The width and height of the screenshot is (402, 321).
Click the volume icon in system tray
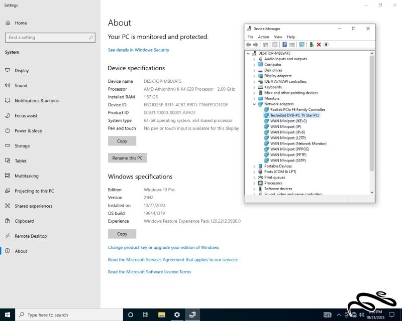tap(362, 314)
